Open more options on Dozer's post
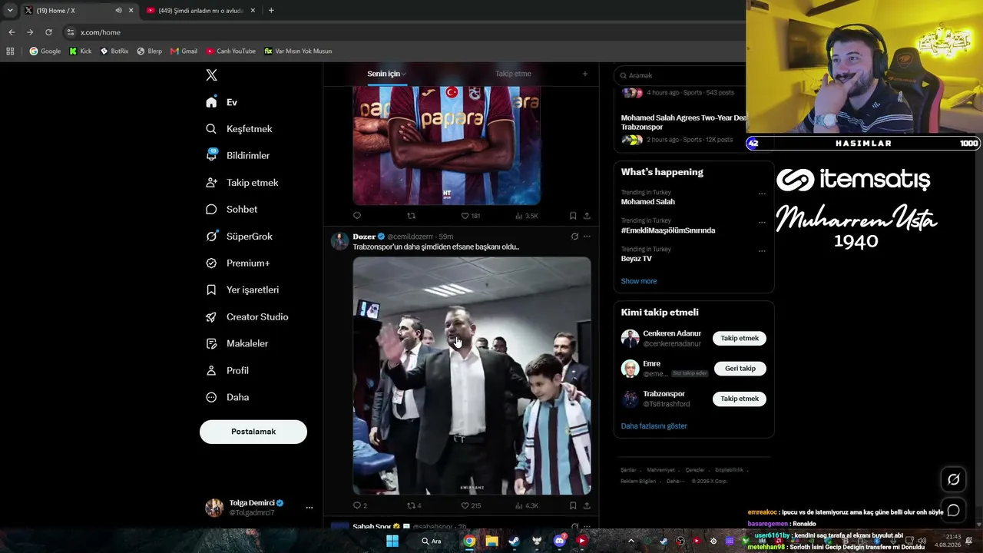983x553 pixels. [x=587, y=237]
